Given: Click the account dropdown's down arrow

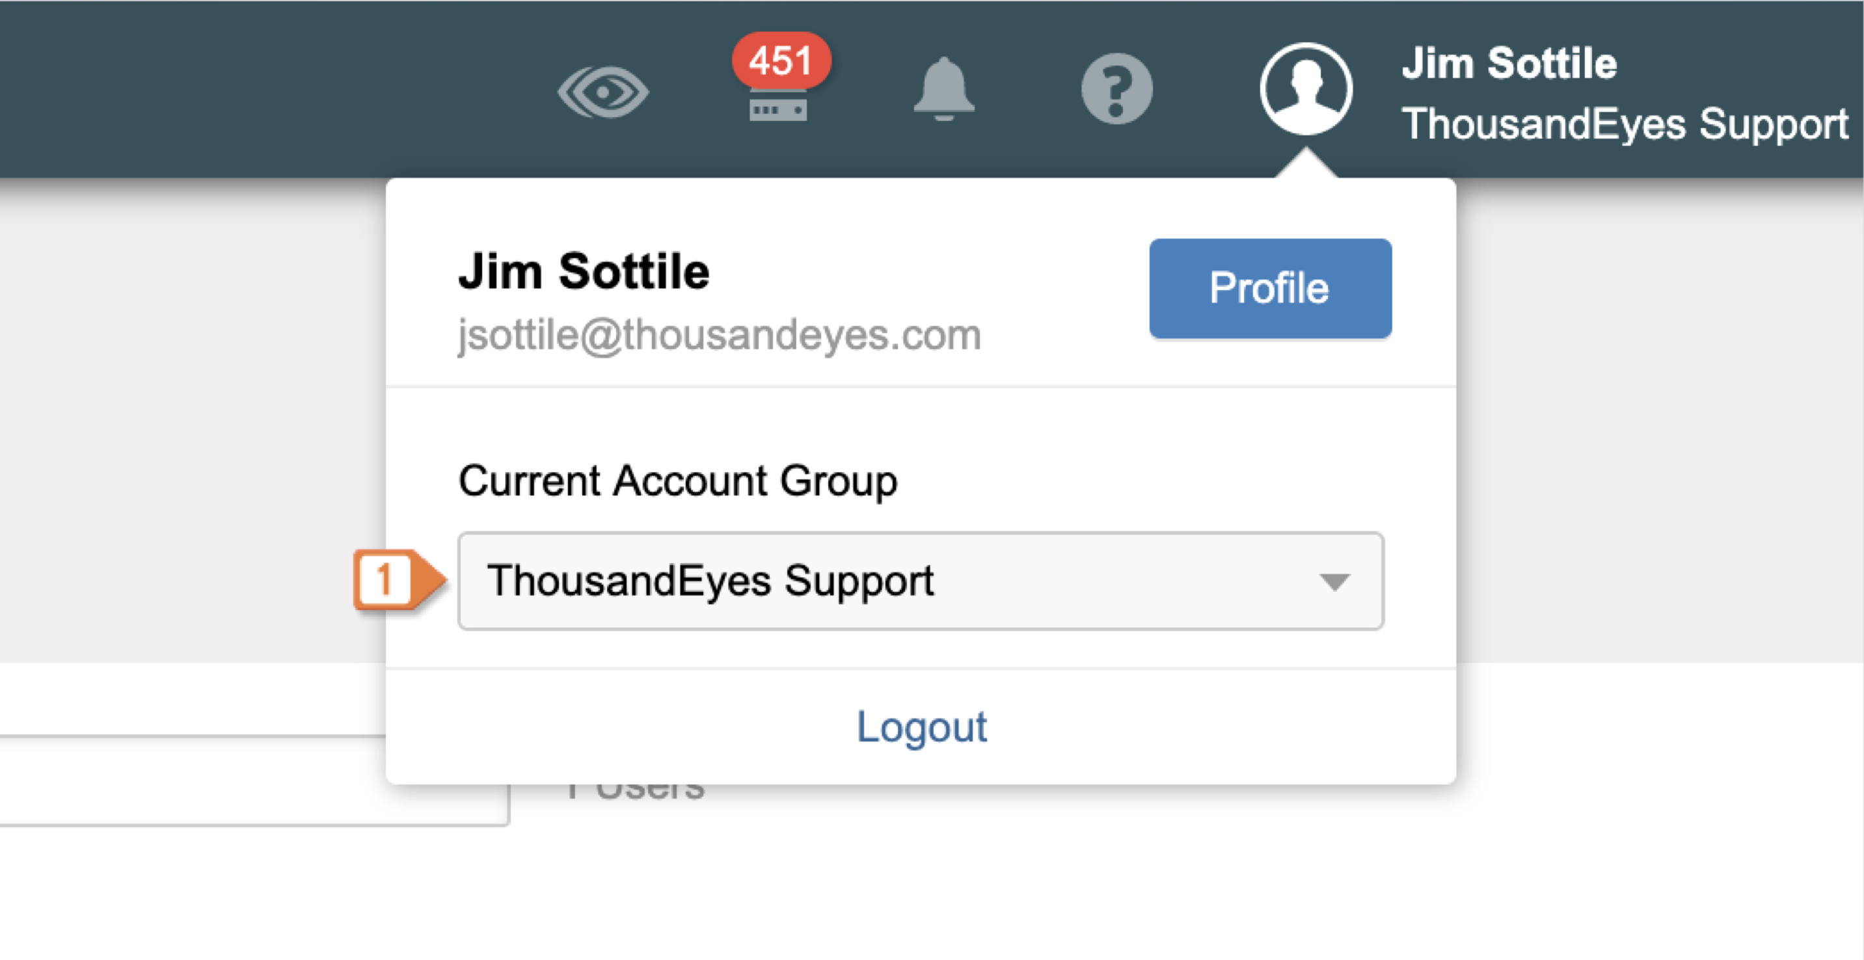Looking at the screenshot, I should pos(1334,581).
